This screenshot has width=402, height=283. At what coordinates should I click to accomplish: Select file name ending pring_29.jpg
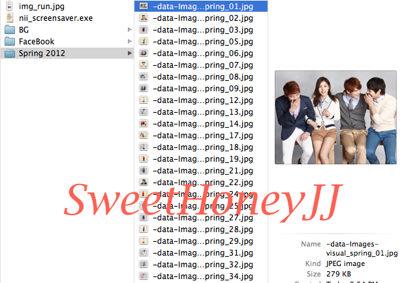(203, 241)
